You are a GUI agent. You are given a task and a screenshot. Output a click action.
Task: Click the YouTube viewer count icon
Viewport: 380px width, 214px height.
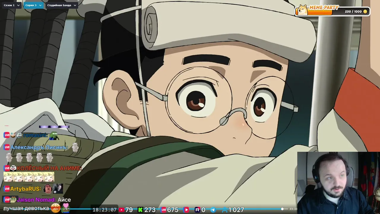121,210
